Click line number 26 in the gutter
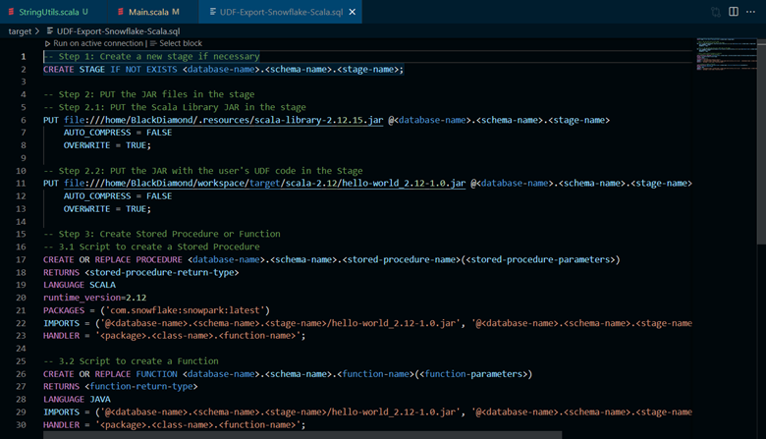The height and width of the screenshot is (439, 766). tap(21, 374)
